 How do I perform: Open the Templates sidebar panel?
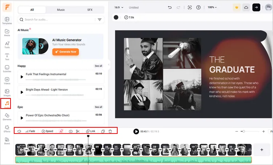[x=7, y=21]
